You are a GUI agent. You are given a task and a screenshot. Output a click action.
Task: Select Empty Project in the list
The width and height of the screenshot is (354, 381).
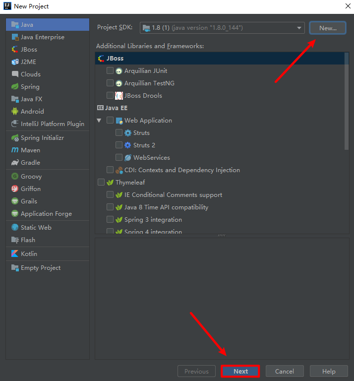pos(48,268)
